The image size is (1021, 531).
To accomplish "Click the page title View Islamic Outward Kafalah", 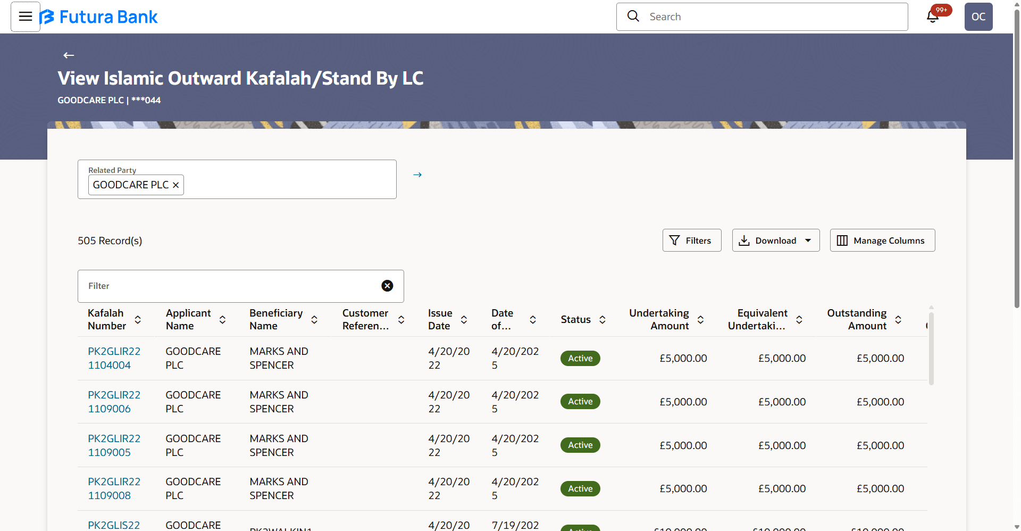I will (x=240, y=78).
